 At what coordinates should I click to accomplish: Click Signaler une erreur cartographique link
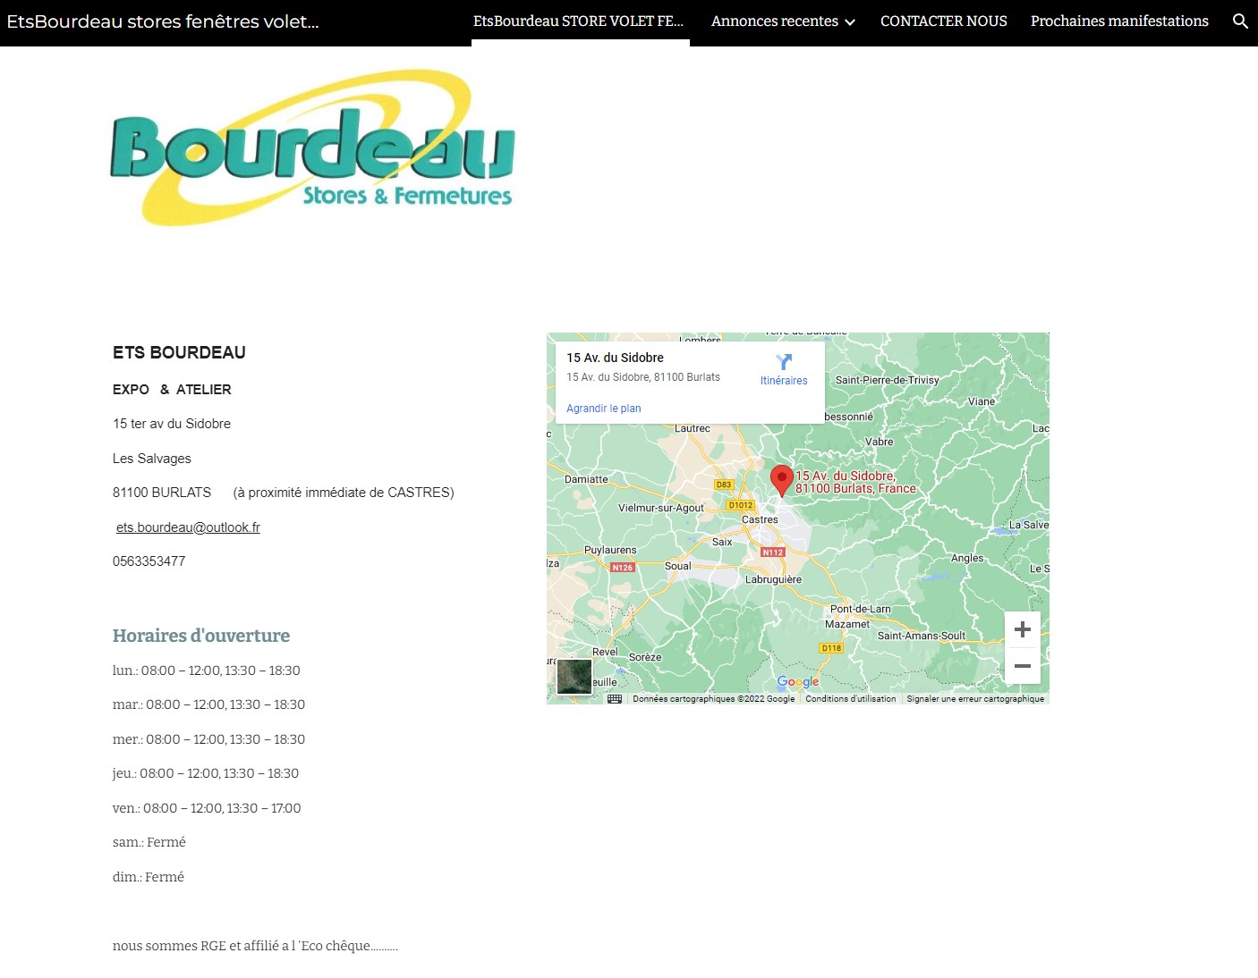[975, 699]
